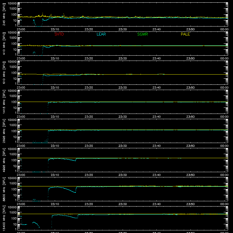The image size is (233, 233).
Task: Click 23:30 tick under the 410 MHz plot
Action: [123, 59]
